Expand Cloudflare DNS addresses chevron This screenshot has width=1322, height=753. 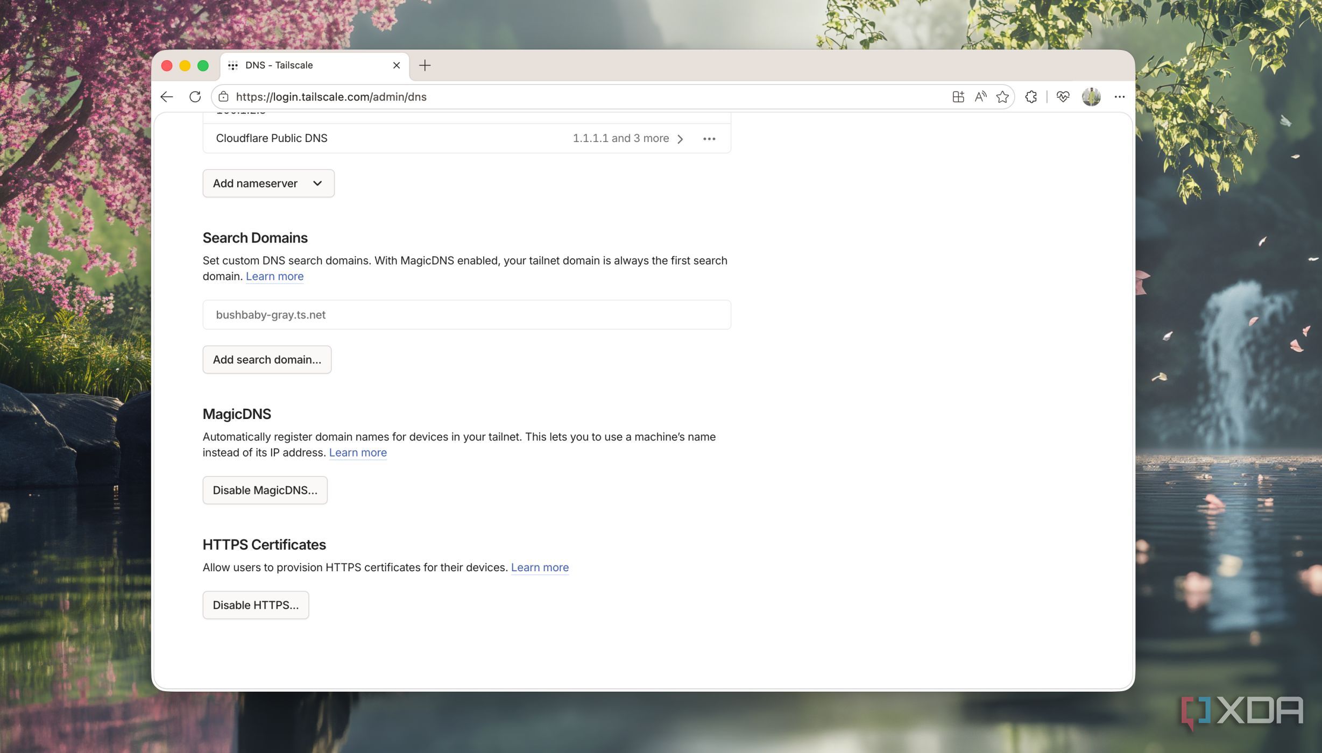680,139
